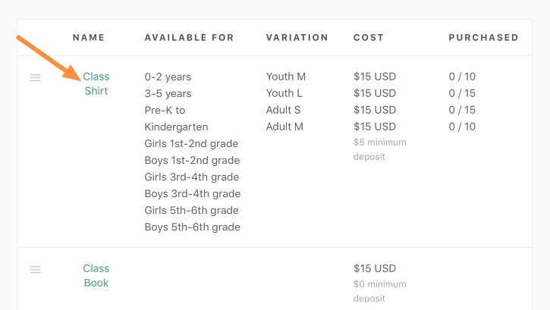Click the drag handle beside Class Shirt
Viewport: 550px width, 310px height.
pos(35,77)
